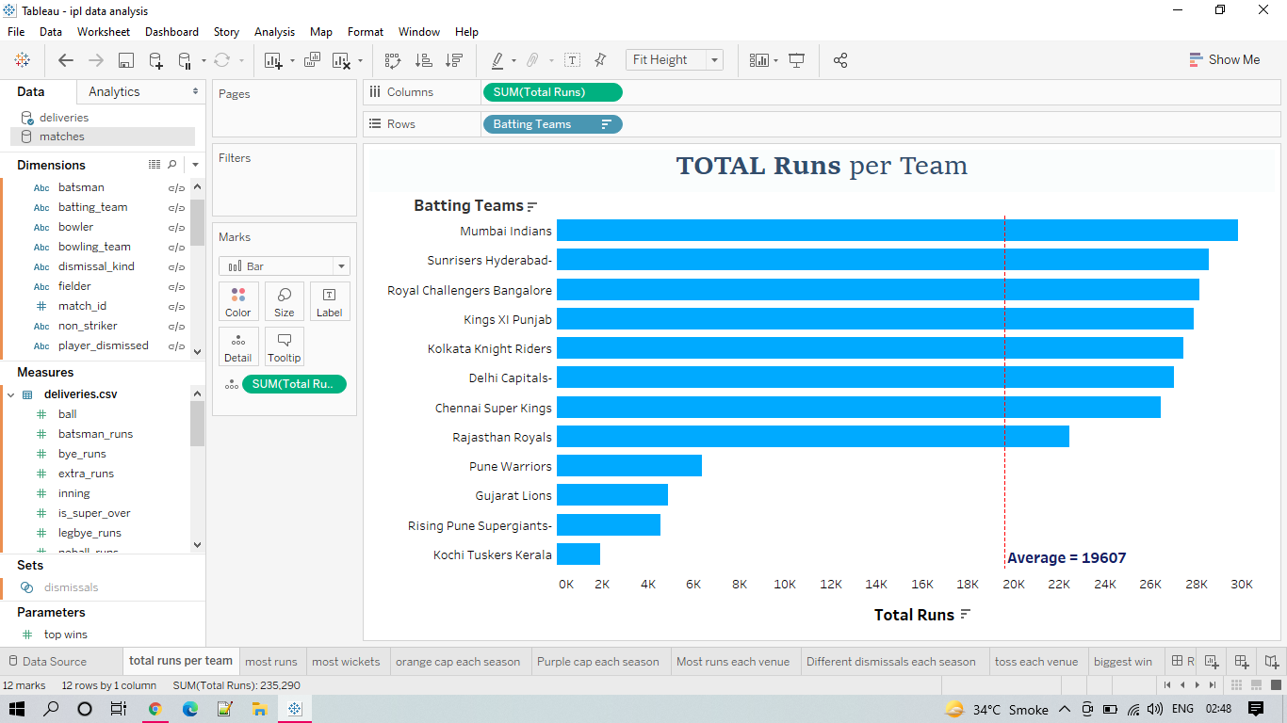The image size is (1287, 723).
Task: Click the Sort Descending toolbar icon
Action: [454, 59]
